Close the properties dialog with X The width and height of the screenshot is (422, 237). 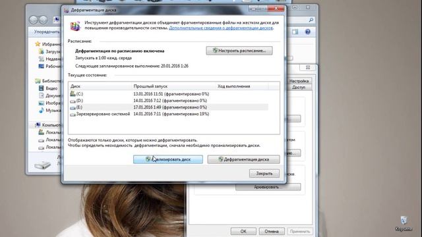tap(308, 67)
